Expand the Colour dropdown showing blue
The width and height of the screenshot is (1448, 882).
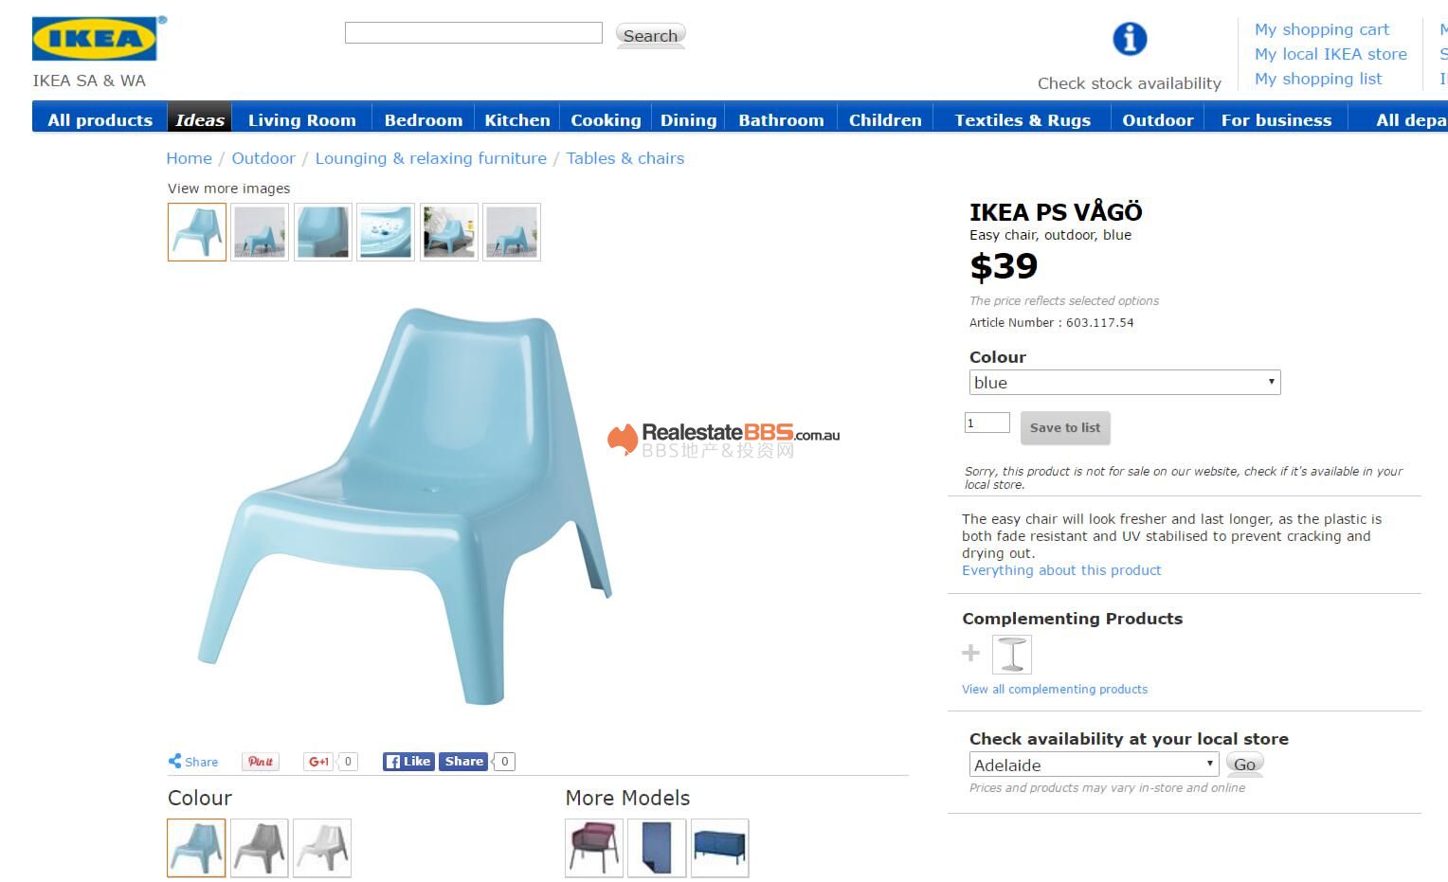click(1125, 382)
